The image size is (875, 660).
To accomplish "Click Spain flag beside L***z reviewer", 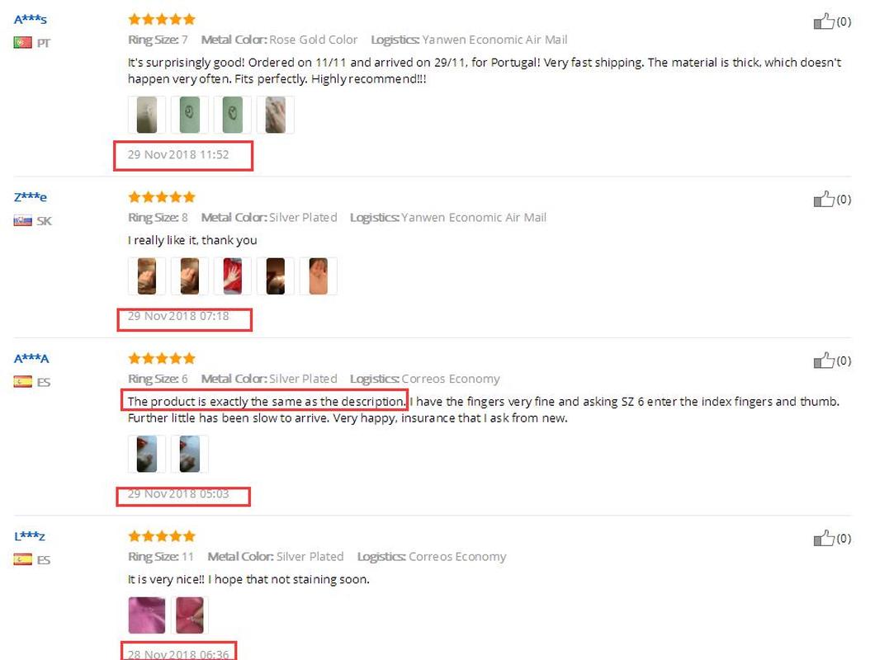I will coord(22,560).
